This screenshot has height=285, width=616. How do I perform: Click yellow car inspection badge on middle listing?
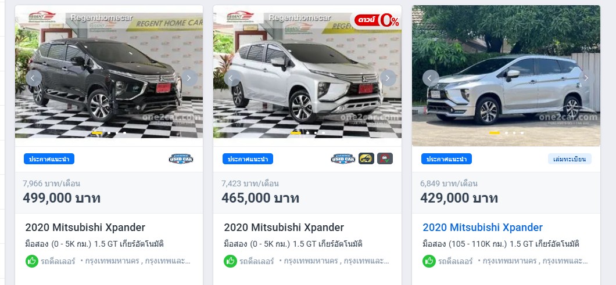click(366, 158)
